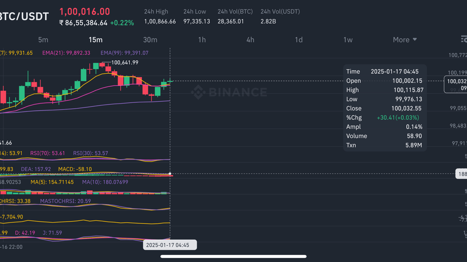Click the RSI(30): 53.57 label
The height and width of the screenshot is (262, 467).
[x=91, y=153]
